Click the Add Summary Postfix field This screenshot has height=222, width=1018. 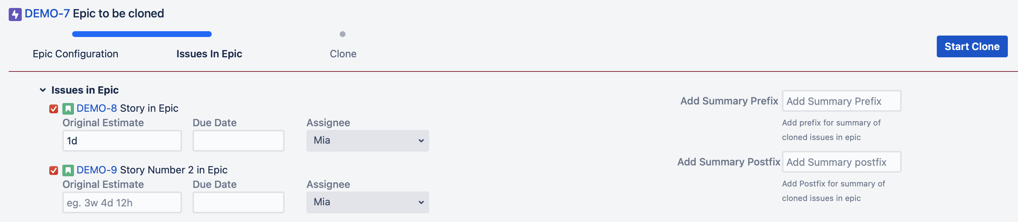(841, 162)
